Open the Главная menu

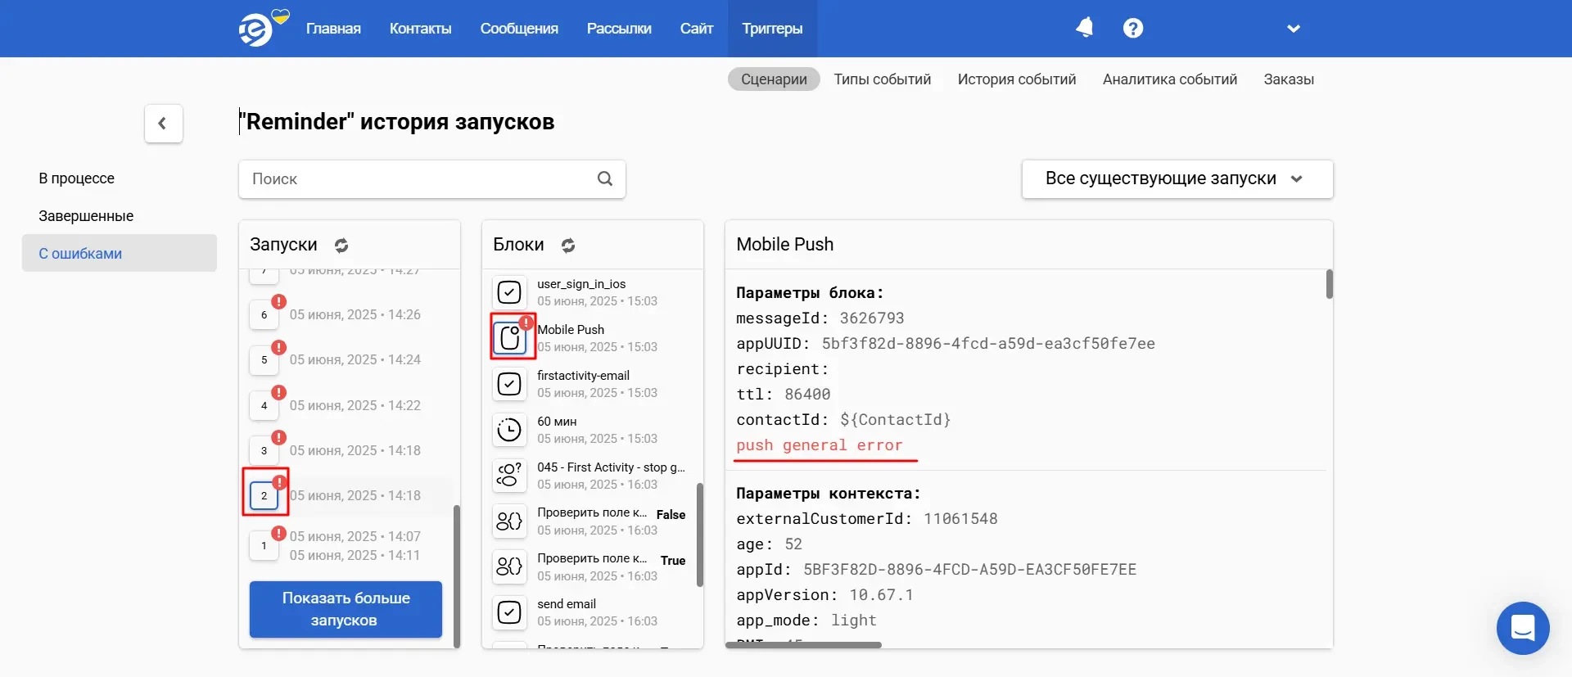(x=333, y=29)
